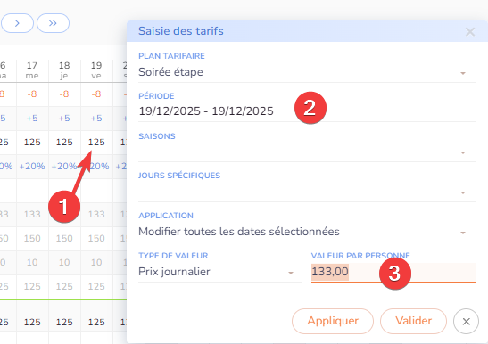The height and width of the screenshot is (344, 488).
Task: Click grey 133 cell under 17 me
Action: (32, 214)
